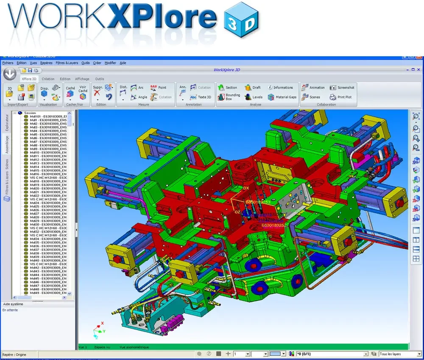Toggle the grid display in status bar

tap(219, 354)
